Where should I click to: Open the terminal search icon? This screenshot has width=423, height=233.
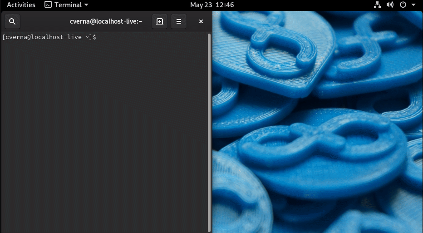coord(12,21)
